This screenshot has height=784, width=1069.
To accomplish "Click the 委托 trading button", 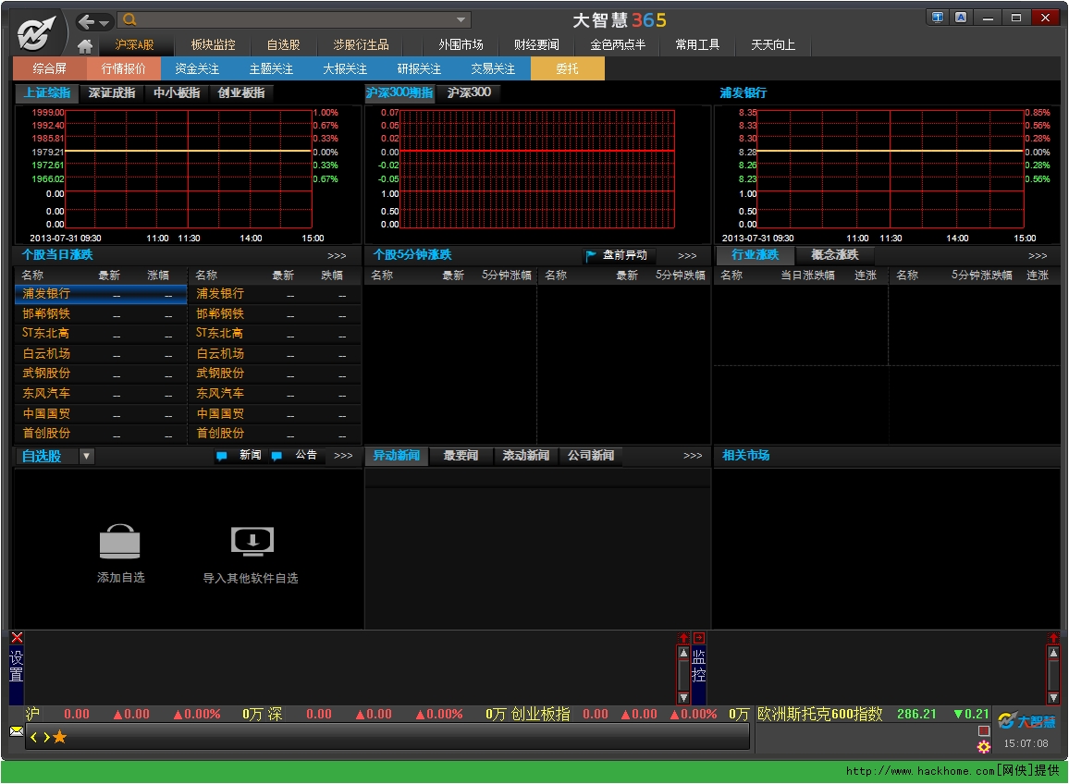I will click(567, 68).
